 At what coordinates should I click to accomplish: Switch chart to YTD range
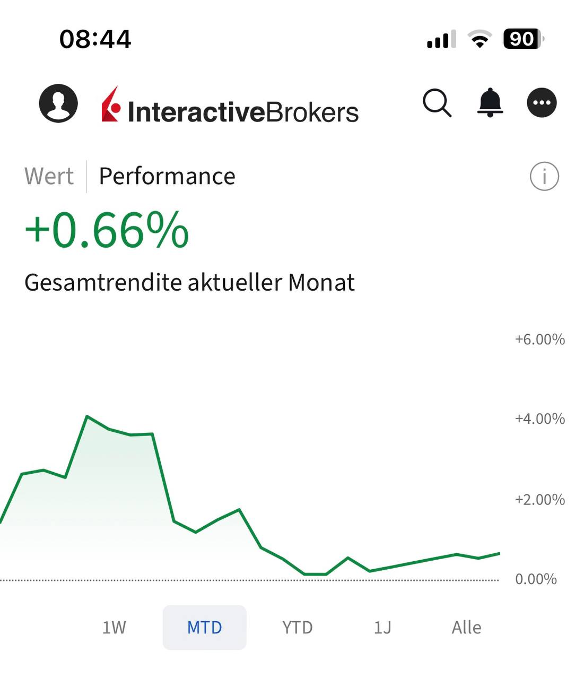[297, 628]
